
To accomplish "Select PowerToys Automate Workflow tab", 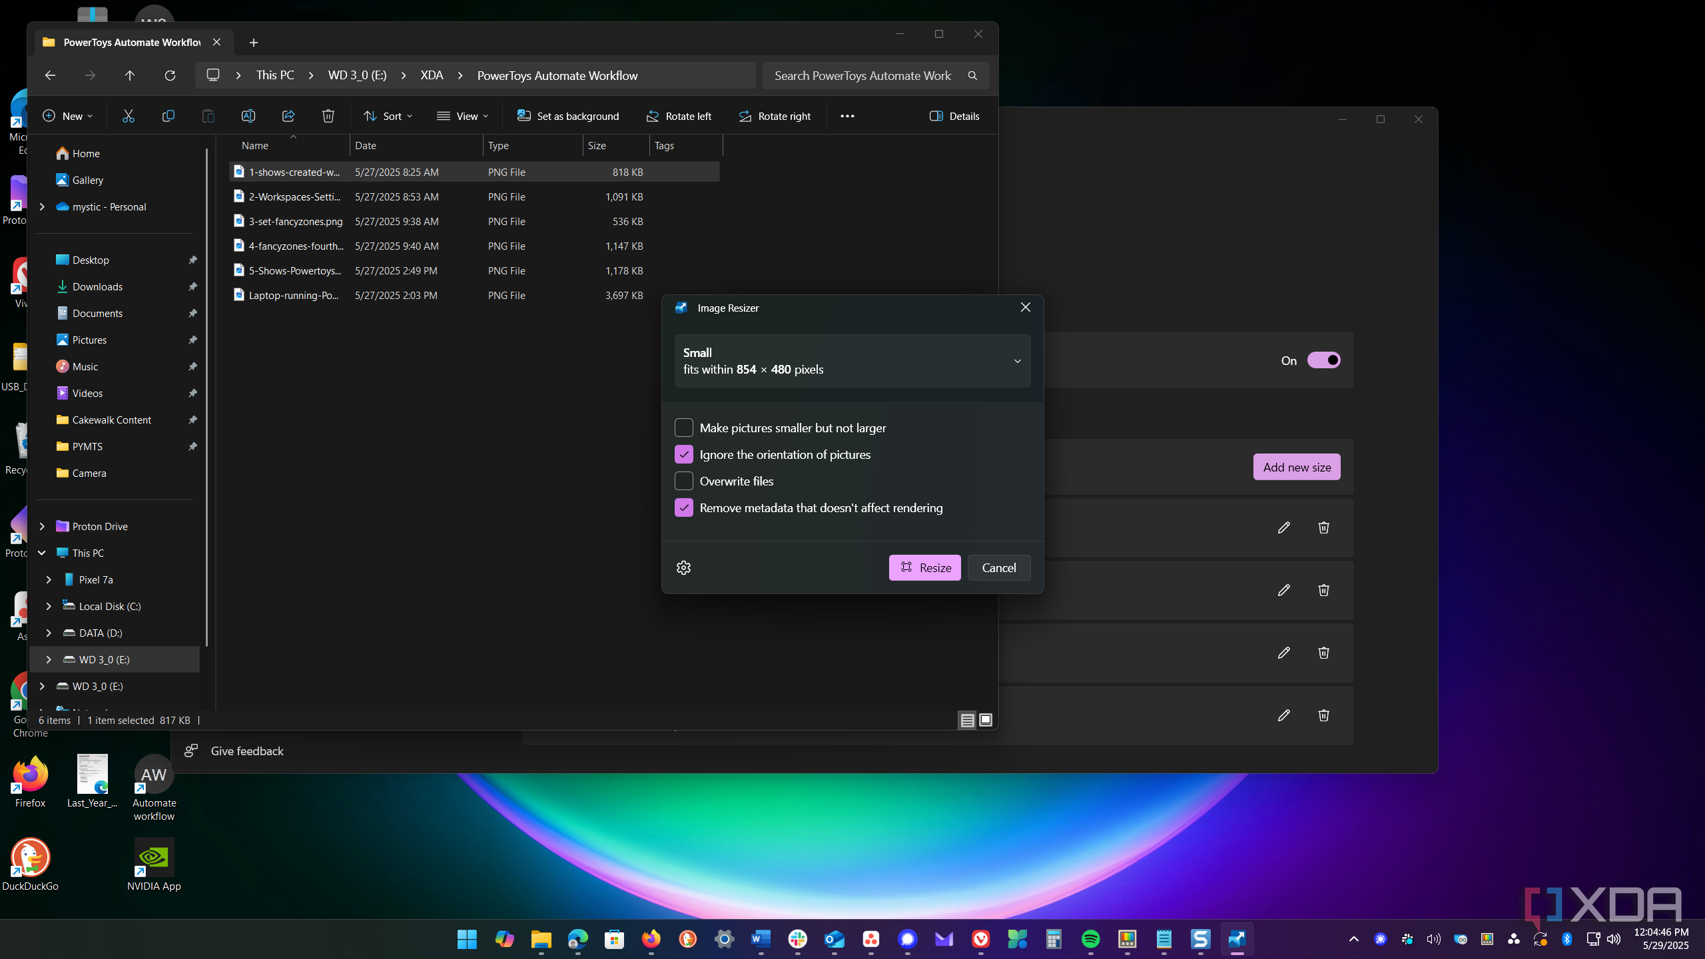I will click(x=132, y=42).
